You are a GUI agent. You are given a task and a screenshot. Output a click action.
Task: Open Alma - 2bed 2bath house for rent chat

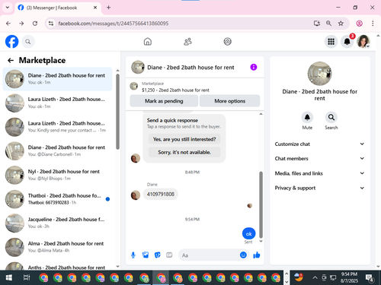58,247
